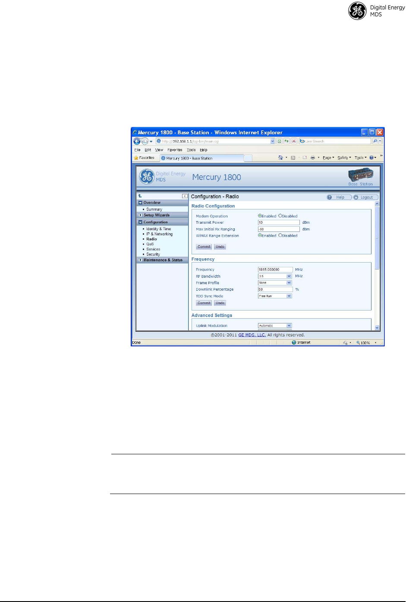This screenshot has width=406, height=602.
Task: Collapse the Configuration section
Action: tap(140, 222)
